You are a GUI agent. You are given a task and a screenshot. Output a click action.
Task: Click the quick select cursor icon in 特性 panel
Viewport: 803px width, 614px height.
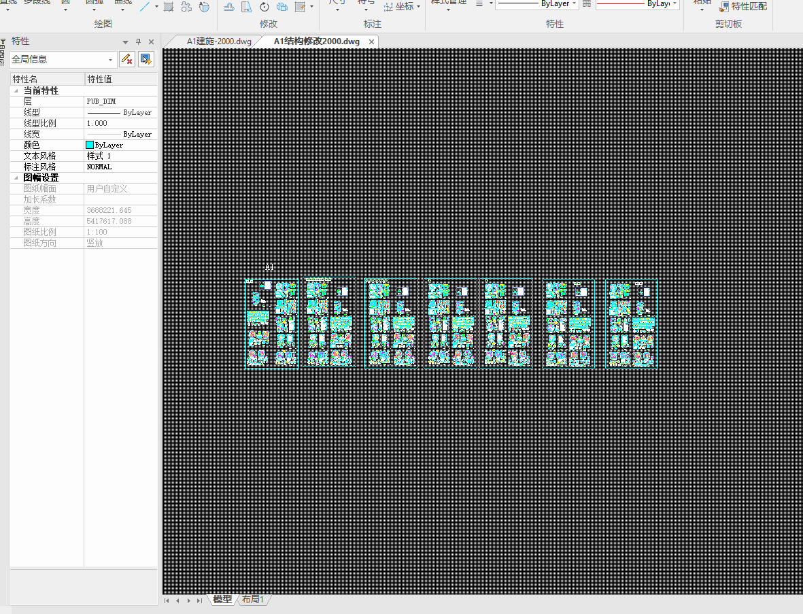tap(146, 59)
